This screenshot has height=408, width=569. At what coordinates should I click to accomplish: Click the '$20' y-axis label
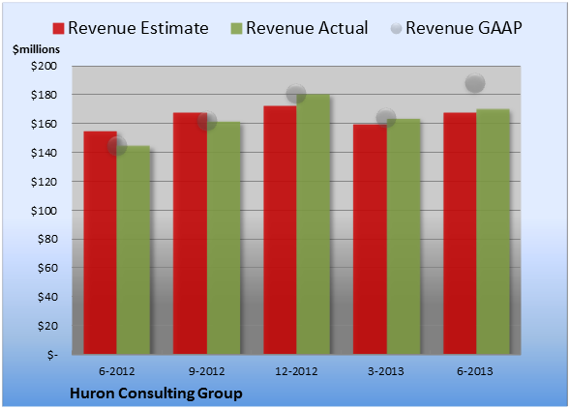pos(47,326)
